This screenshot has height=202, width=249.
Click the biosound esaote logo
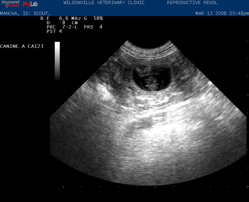tap(10, 4)
